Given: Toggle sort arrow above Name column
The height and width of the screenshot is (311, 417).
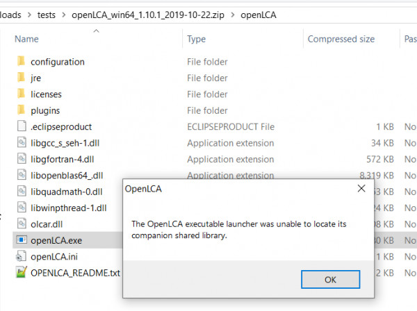Looking at the screenshot, I should point(97,31).
